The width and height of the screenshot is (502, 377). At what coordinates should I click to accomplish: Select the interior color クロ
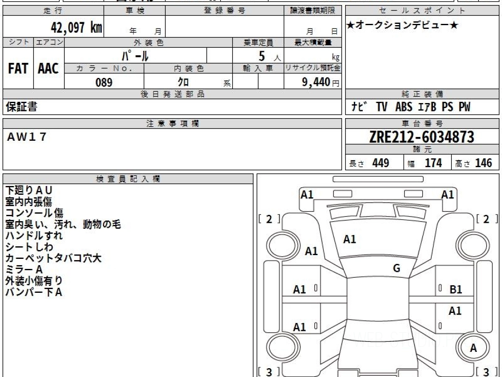point(183,82)
